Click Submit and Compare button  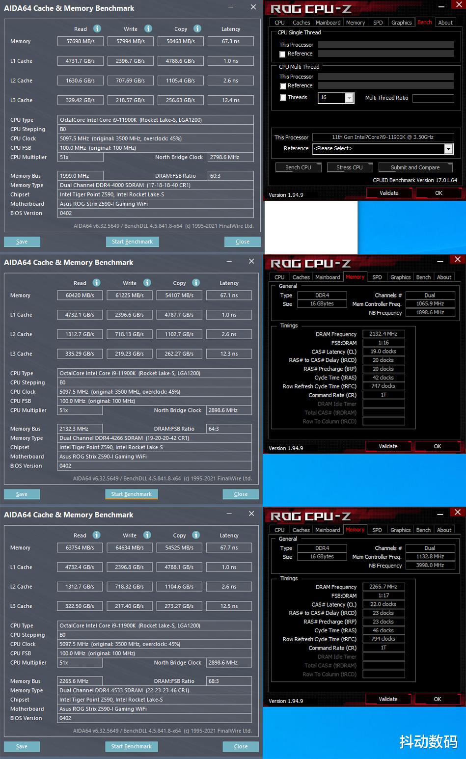(x=415, y=167)
